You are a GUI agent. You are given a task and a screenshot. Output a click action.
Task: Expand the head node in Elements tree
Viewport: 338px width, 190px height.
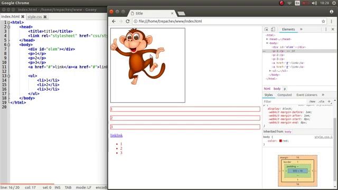coord(267,39)
